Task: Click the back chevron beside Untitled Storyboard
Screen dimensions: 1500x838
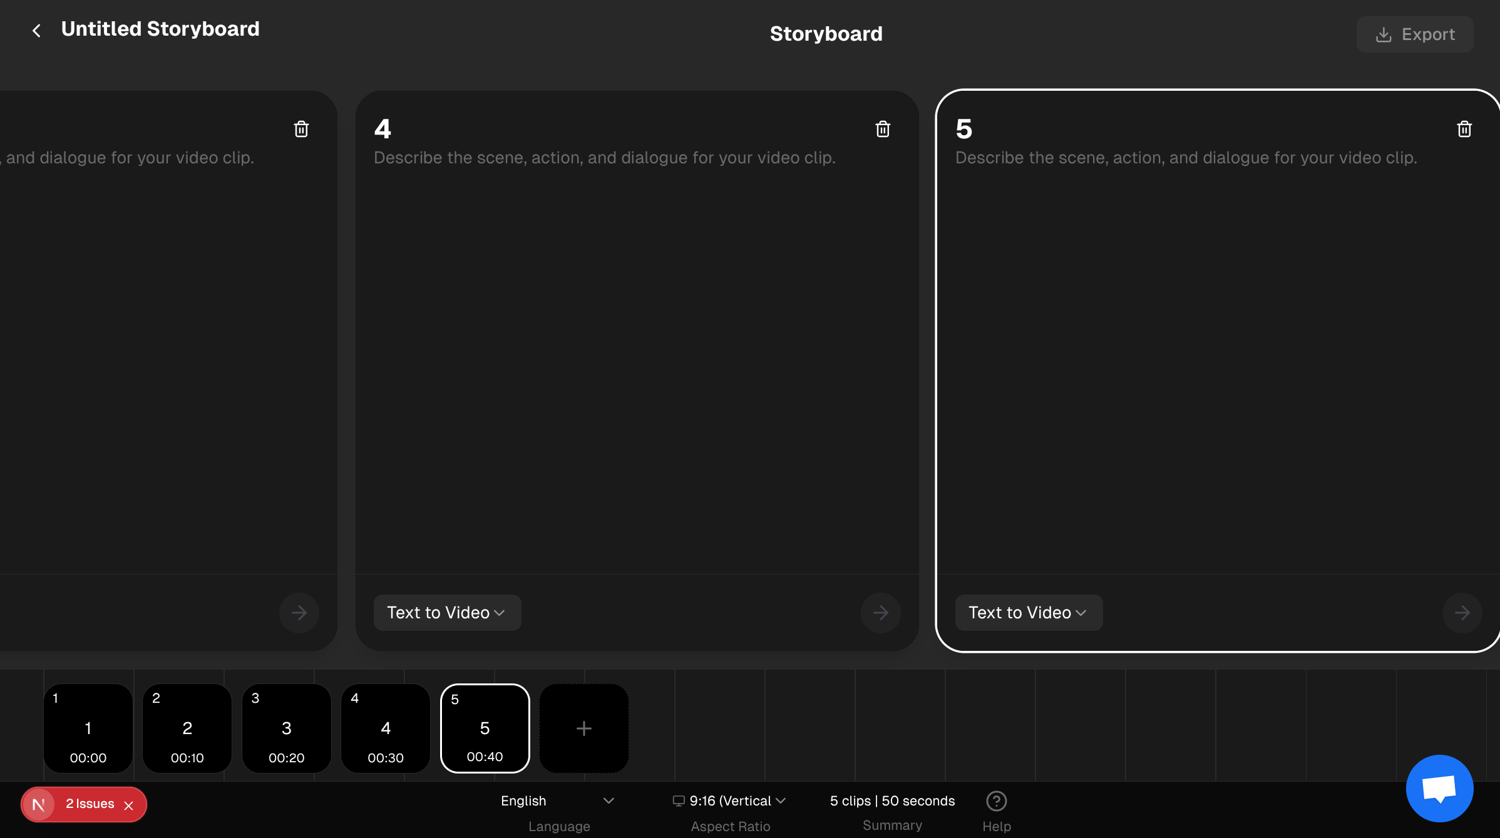Action: point(36,30)
